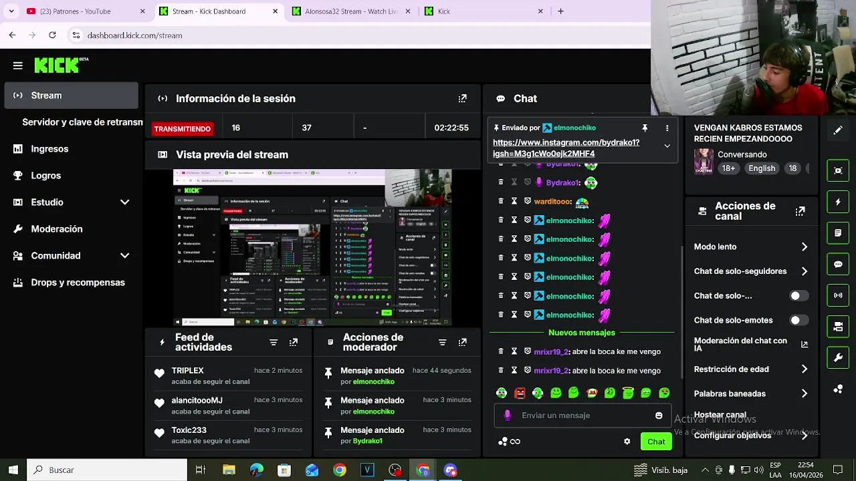The width and height of the screenshot is (856, 481).
Task: Open filter menu in Feed de actividades
Action: pyautogui.click(x=274, y=342)
